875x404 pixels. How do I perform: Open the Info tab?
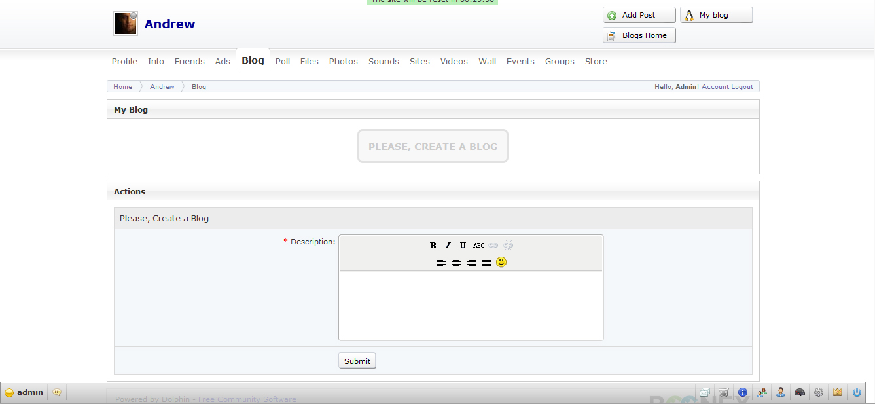[156, 61]
